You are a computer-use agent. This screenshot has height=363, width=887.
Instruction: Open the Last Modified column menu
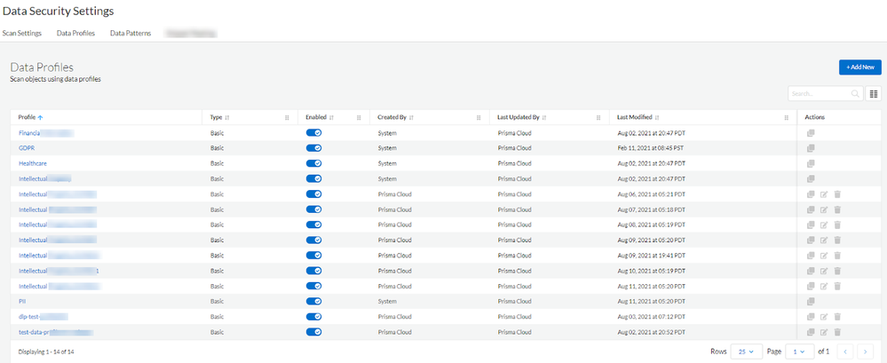pyautogui.click(x=788, y=117)
